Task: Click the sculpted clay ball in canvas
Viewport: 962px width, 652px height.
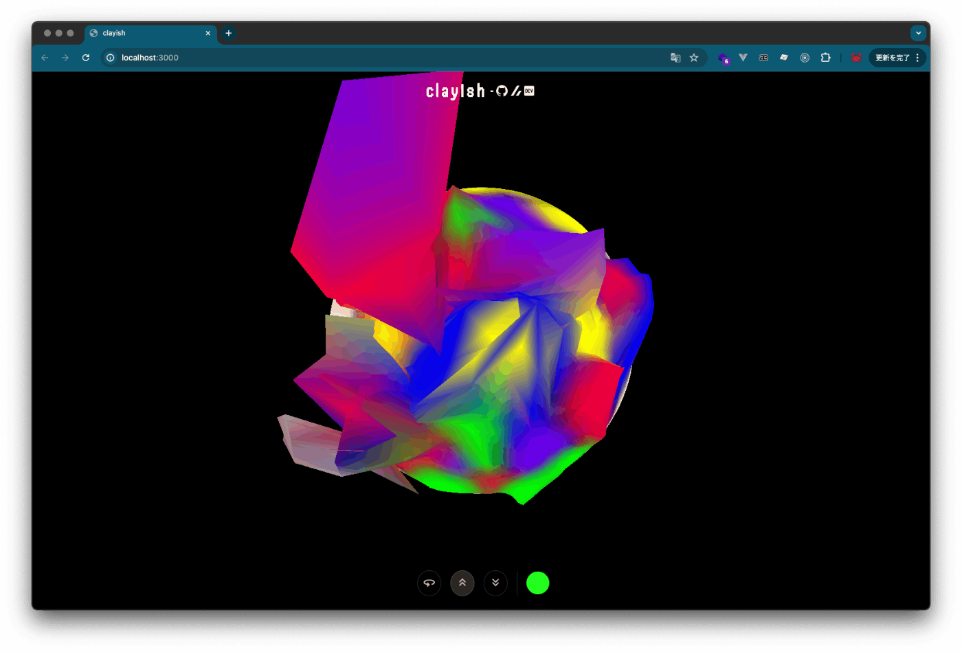Action: (x=481, y=344)
